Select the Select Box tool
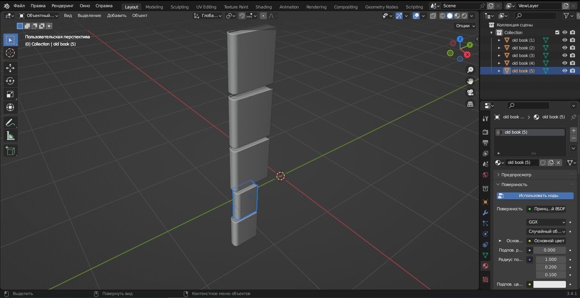580x298 pixels. (x=10, y=40)
